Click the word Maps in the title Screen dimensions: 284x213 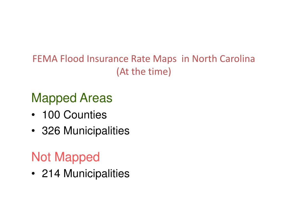(x=165, y=59)
